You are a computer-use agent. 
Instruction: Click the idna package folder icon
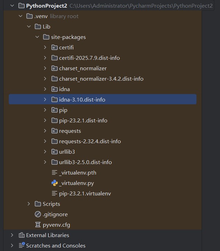(x=55, y=89)
